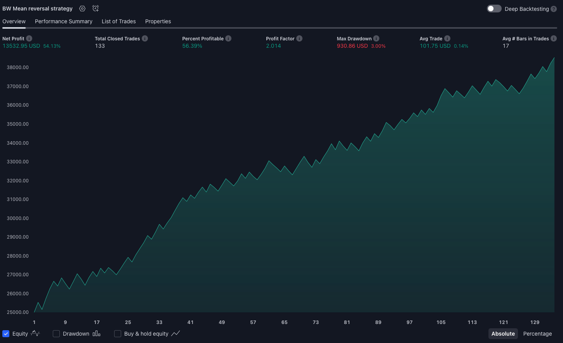The width and height of the screenshot is (563, 343).
Task: Check the Buy & hold equity box
Action: [x=118, y=334]
